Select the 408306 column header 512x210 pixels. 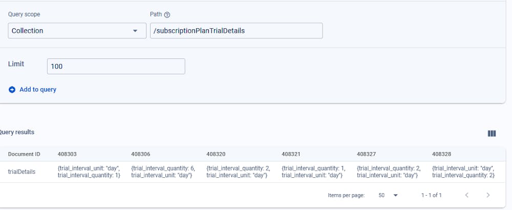tap(140, 154)
